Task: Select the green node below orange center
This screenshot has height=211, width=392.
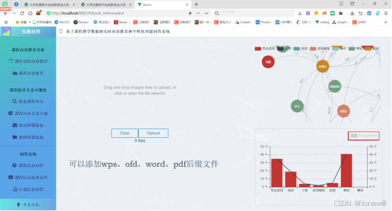Action: pos(334,86)
